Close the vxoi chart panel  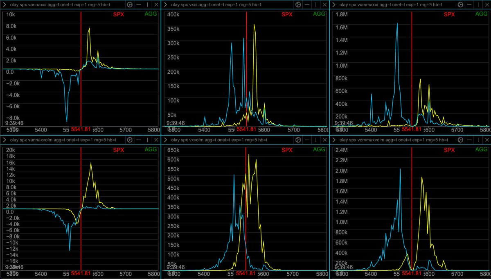coord(324,5)
